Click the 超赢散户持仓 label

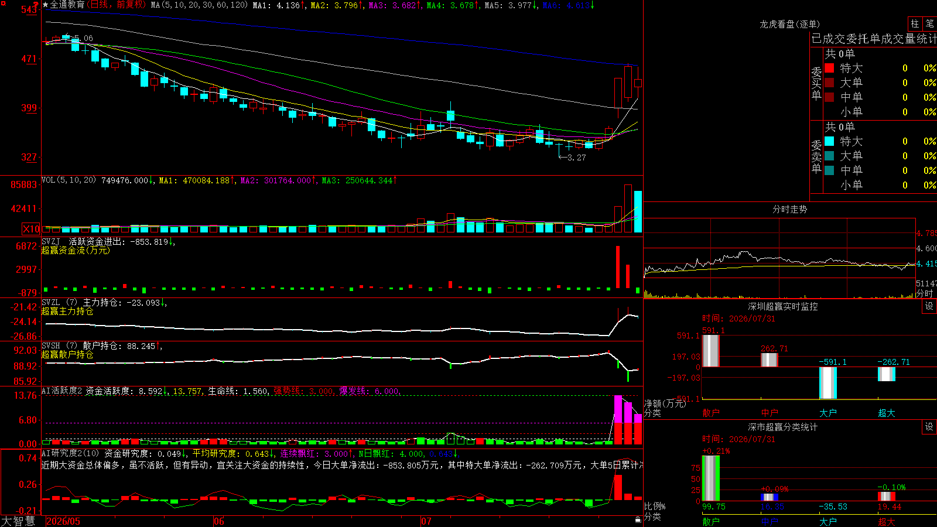click(67, 354)
